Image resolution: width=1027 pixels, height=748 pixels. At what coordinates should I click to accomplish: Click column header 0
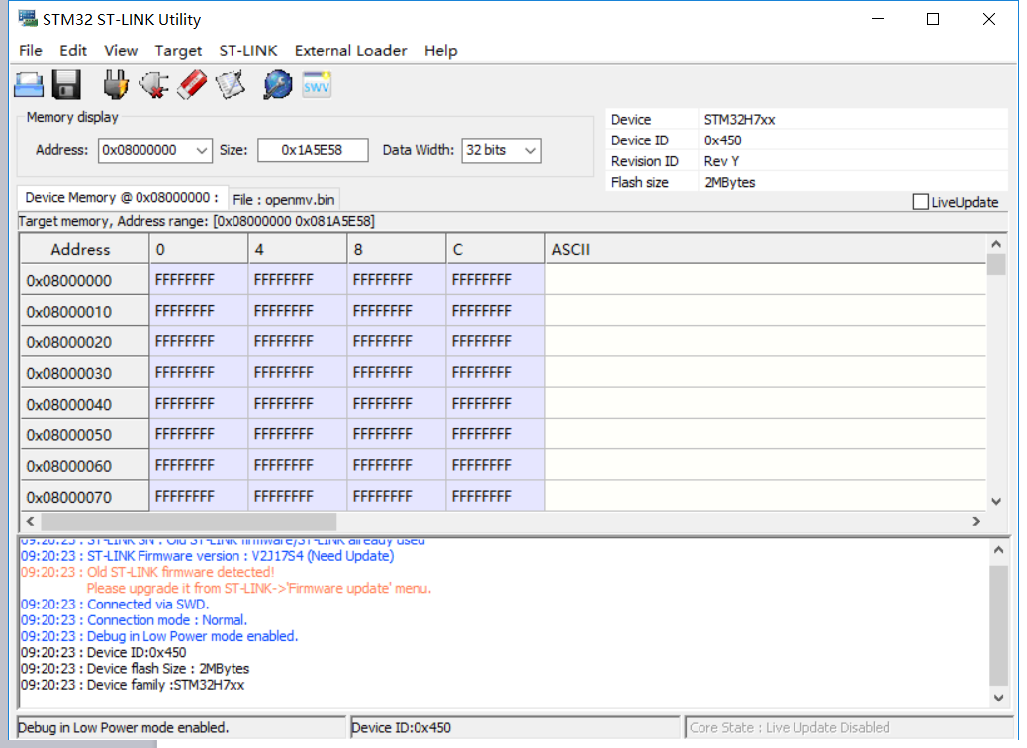(x=199, y=249)
